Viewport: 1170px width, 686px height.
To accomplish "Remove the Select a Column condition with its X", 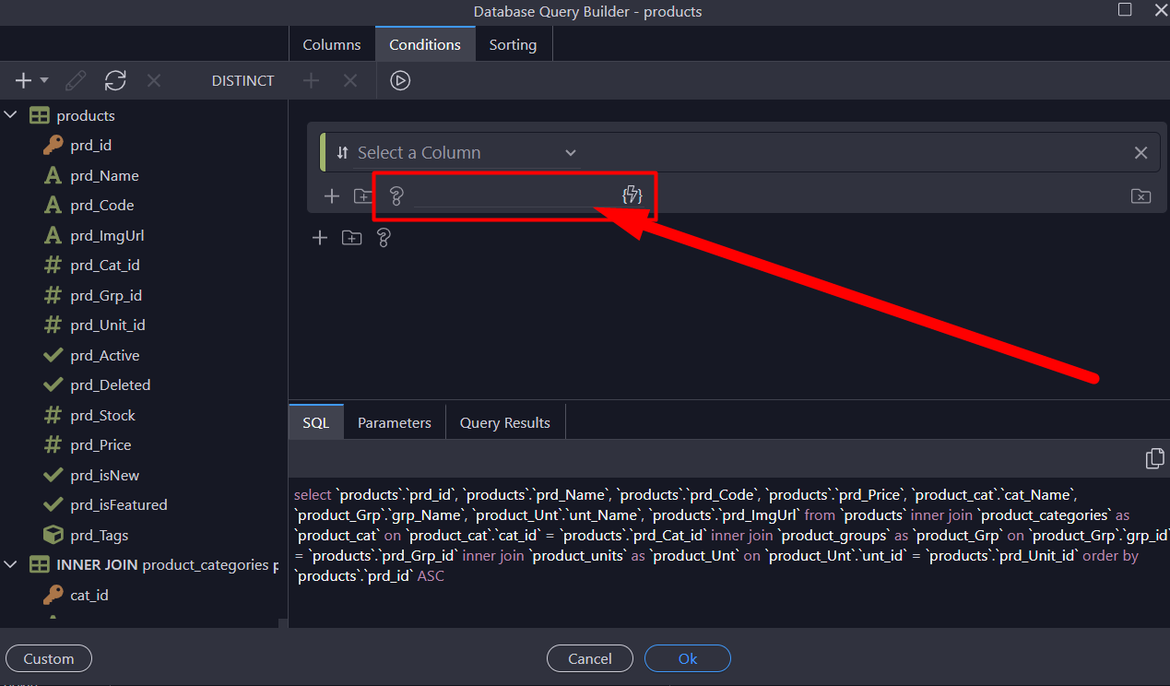I will point(1140,152).
